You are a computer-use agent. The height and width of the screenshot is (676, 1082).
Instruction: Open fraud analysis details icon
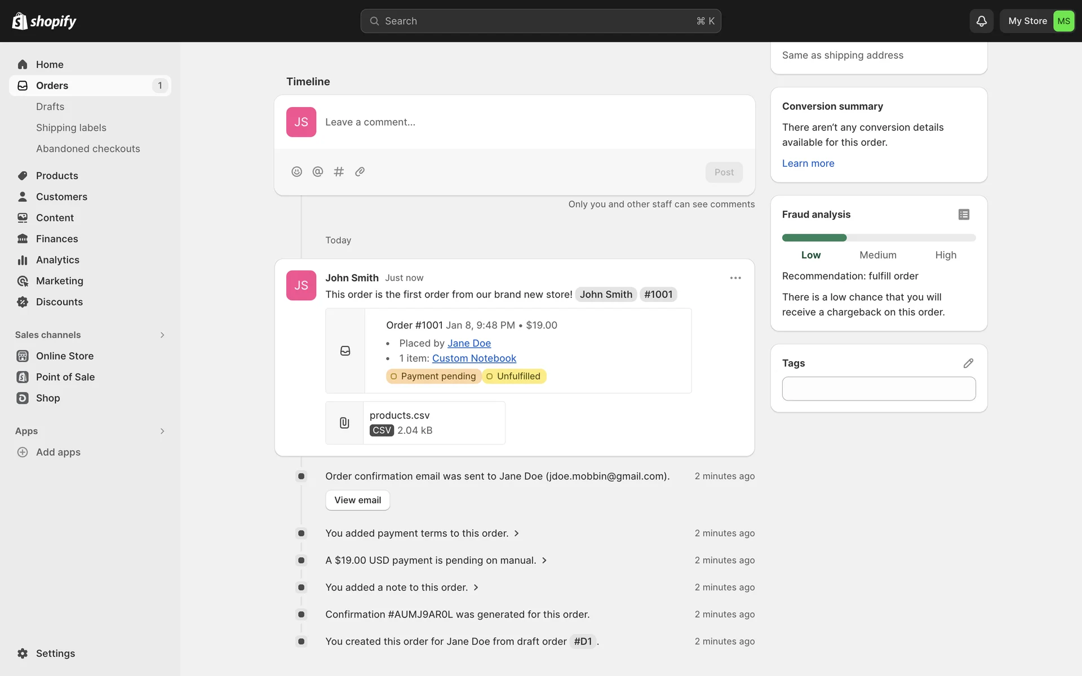point(964,215)
